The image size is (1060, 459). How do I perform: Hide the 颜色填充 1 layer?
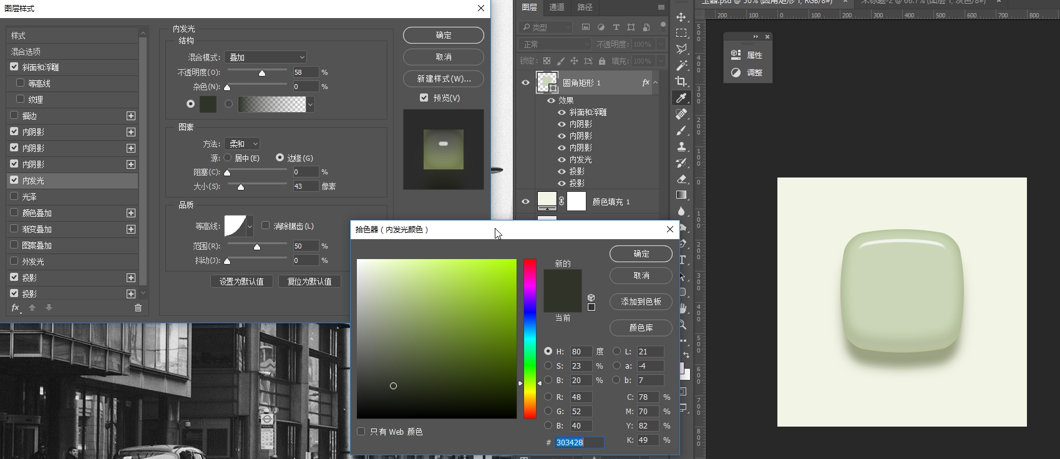[x=525, y=201]
